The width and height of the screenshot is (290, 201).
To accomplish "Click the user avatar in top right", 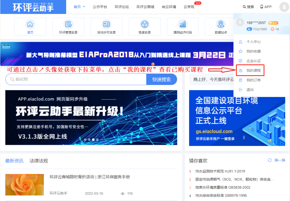I will point(284,7).
